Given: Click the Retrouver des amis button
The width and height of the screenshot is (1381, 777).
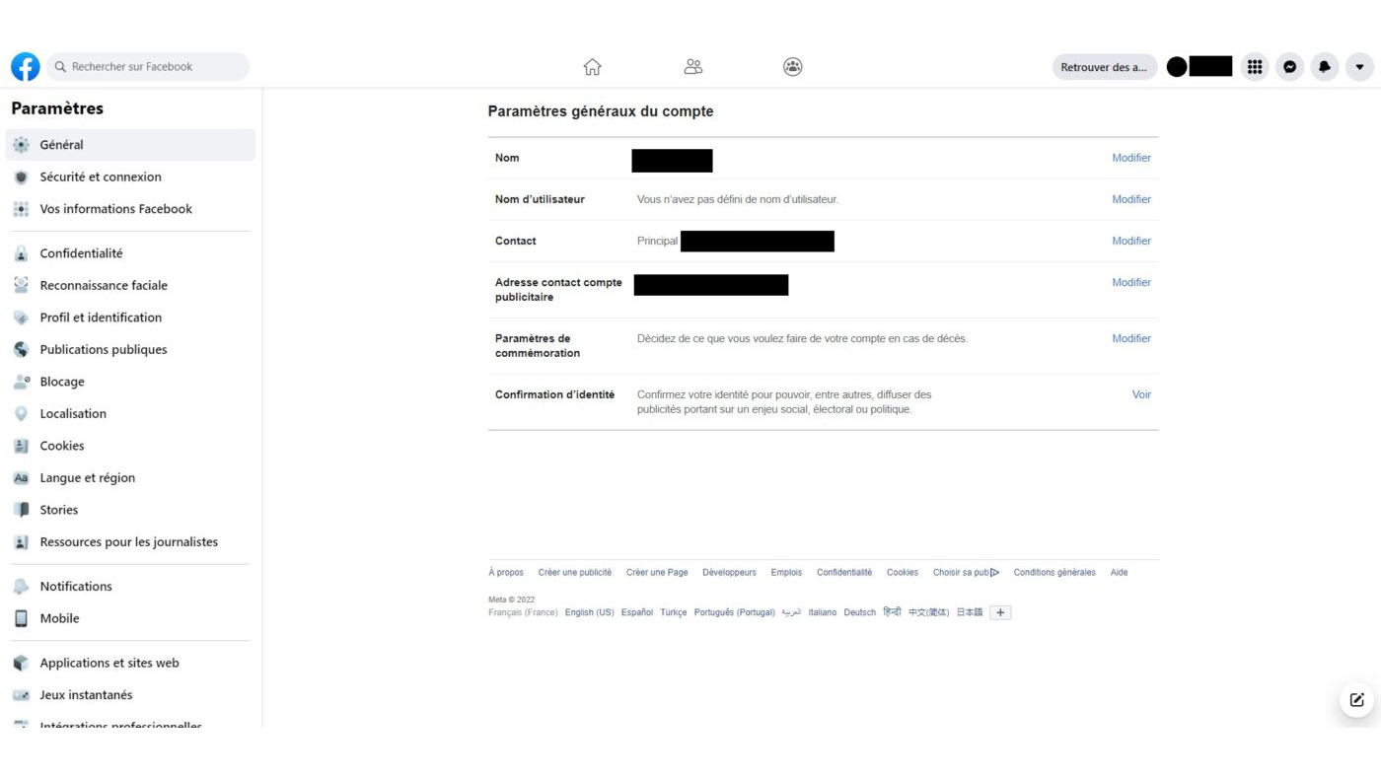Looking at the screenshot, I should click(x=1104, y=66).
